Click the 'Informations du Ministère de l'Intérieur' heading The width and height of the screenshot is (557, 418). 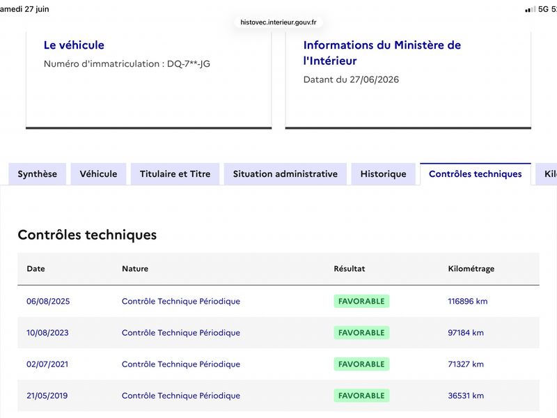[382, 53]
